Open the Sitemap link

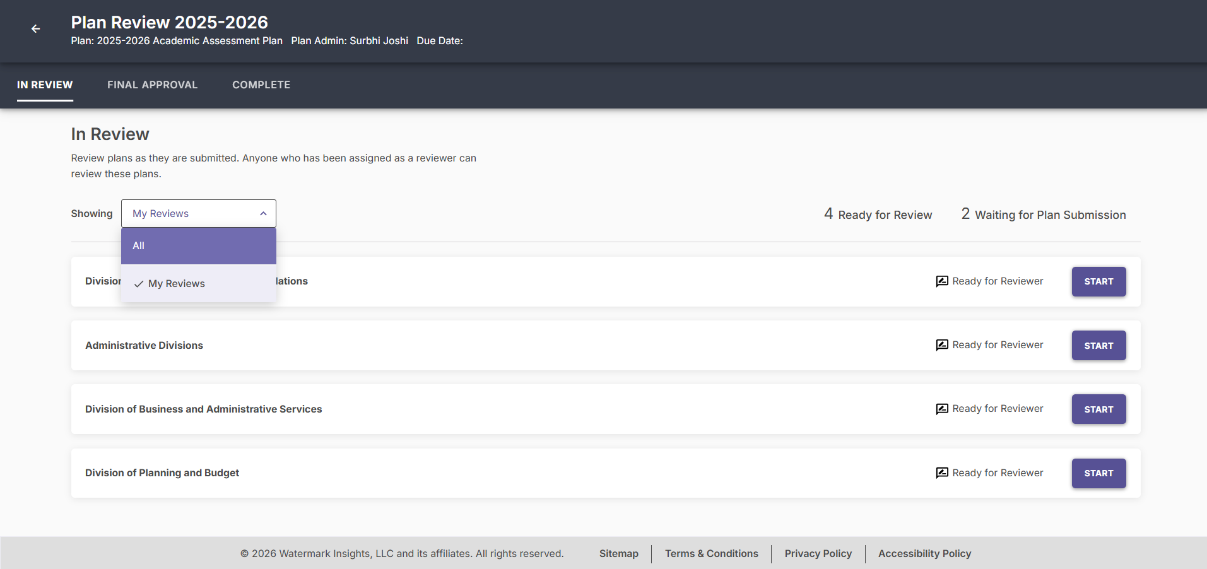(619, 553)
